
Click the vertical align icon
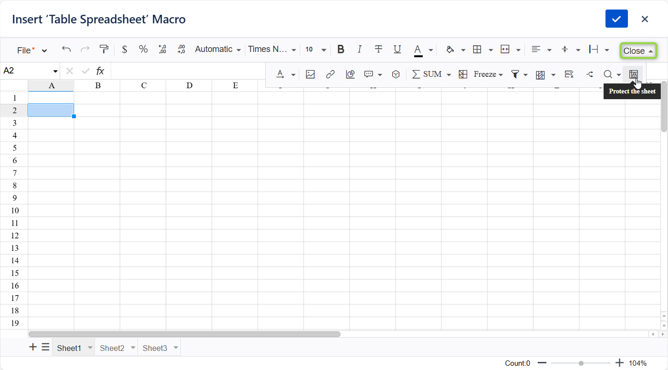565,50
